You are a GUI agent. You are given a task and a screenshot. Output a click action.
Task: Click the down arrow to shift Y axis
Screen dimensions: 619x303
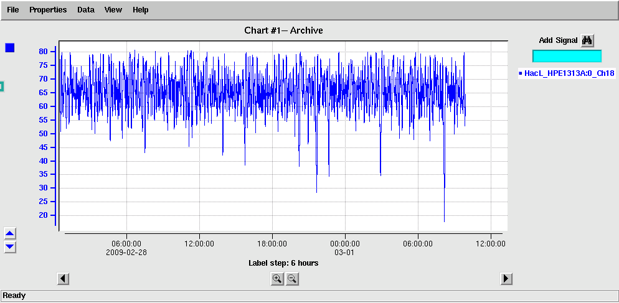point(10,247)
